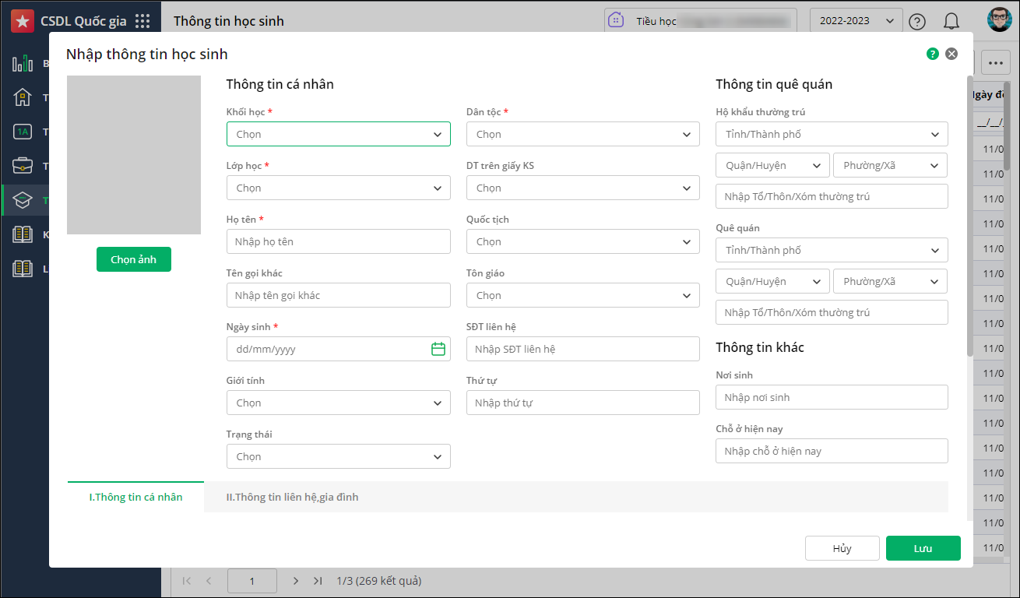The width and height of the screenshot is (1020, 598).
Task: Open the notifications bell icon
Action: pos(951,21)
